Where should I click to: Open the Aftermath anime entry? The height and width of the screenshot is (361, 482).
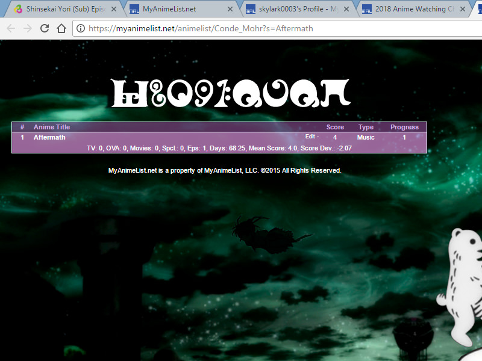click(x=49, y=137)
